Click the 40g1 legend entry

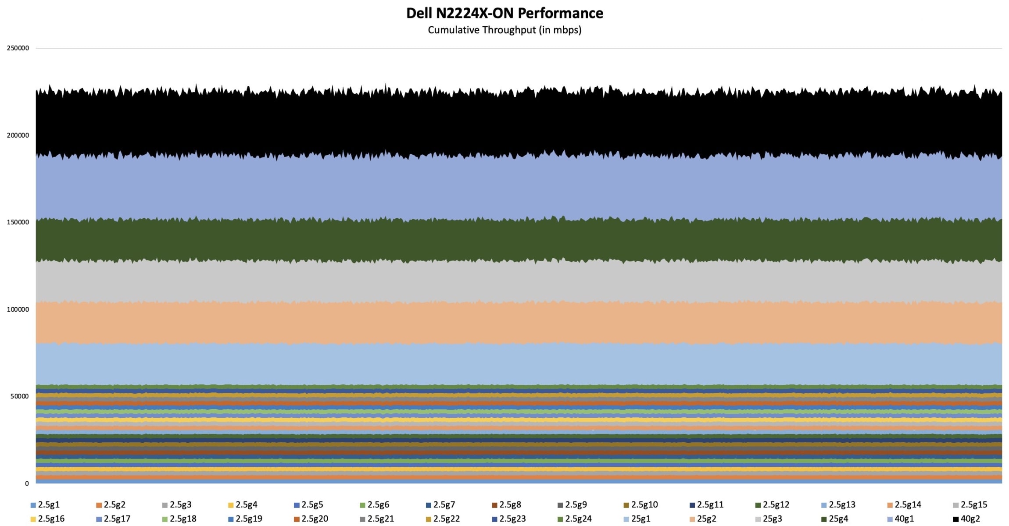pos(904,519)
